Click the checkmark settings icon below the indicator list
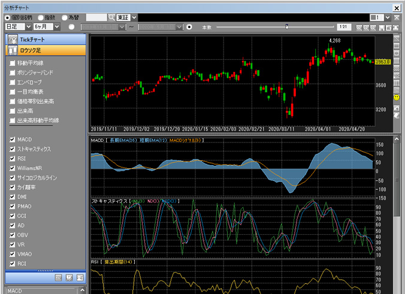 coord(69,278)
